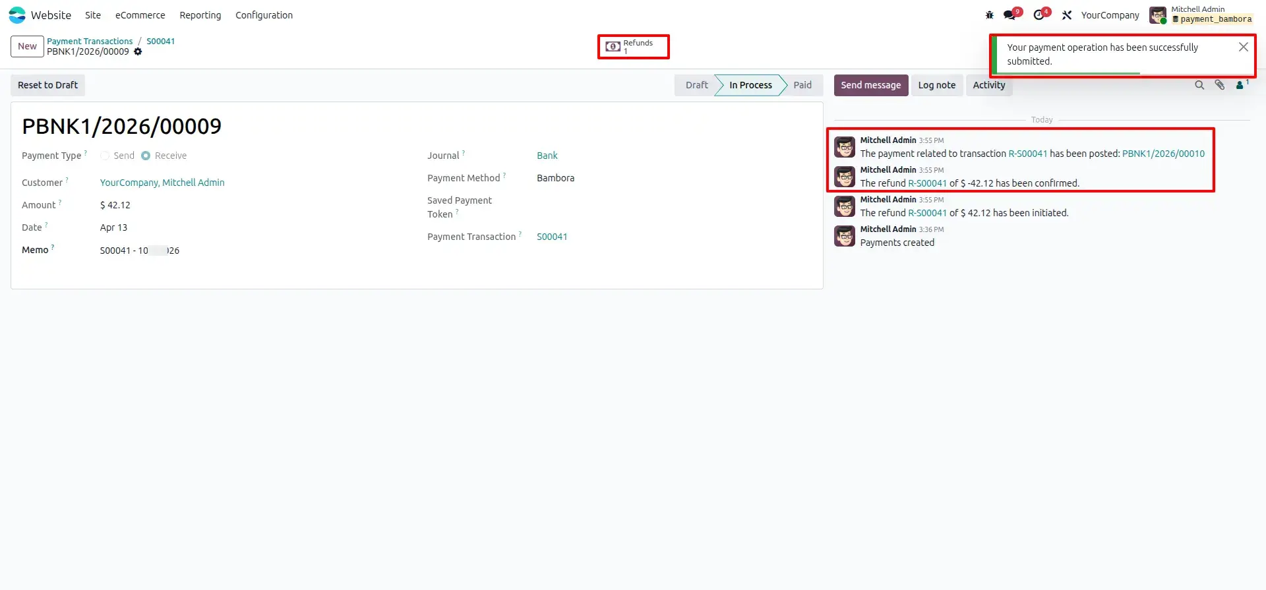Open the eCommerce menu

point(140,15)
